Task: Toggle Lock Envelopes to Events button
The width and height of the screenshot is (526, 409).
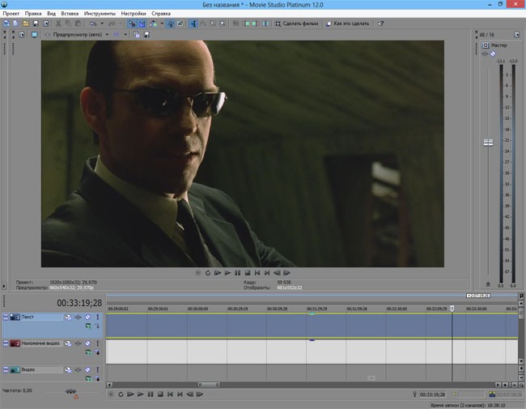Action: coord(171,23)
